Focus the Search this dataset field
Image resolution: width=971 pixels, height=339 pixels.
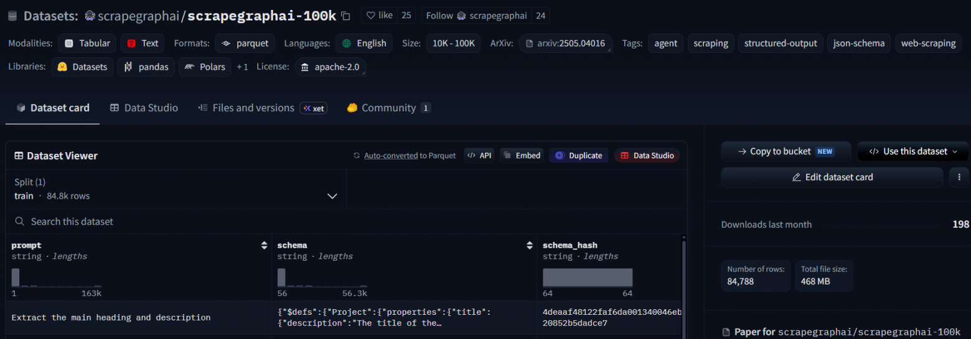[347, 222]
